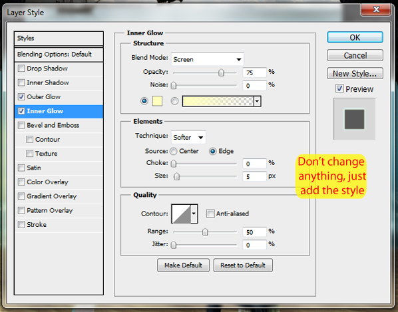Click the Size value input field
Viewport: 398px width, 312px height.
click(254, 176)
